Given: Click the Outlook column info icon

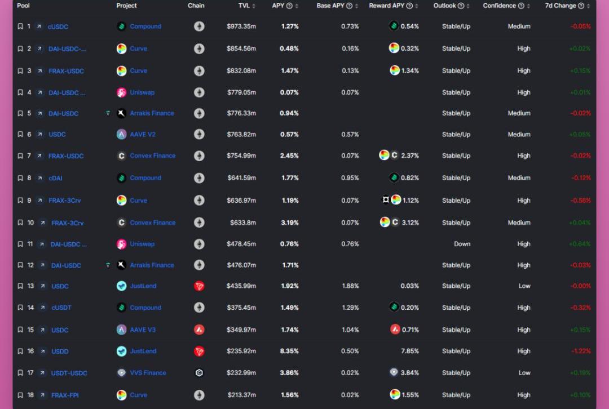Looking at the screenshot, I should point(461,6).
